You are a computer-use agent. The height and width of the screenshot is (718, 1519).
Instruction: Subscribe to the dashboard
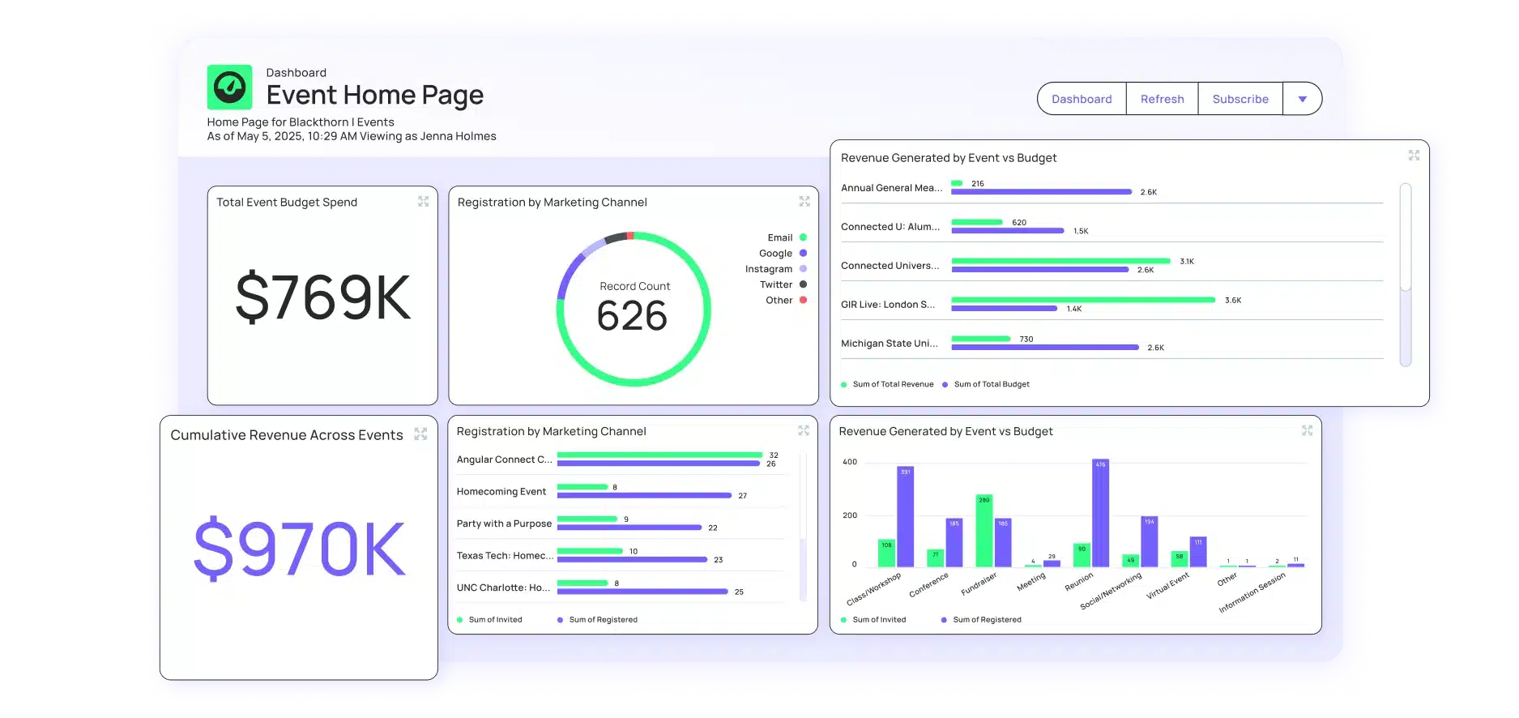pyautogui.click(x=1240, y=99)
